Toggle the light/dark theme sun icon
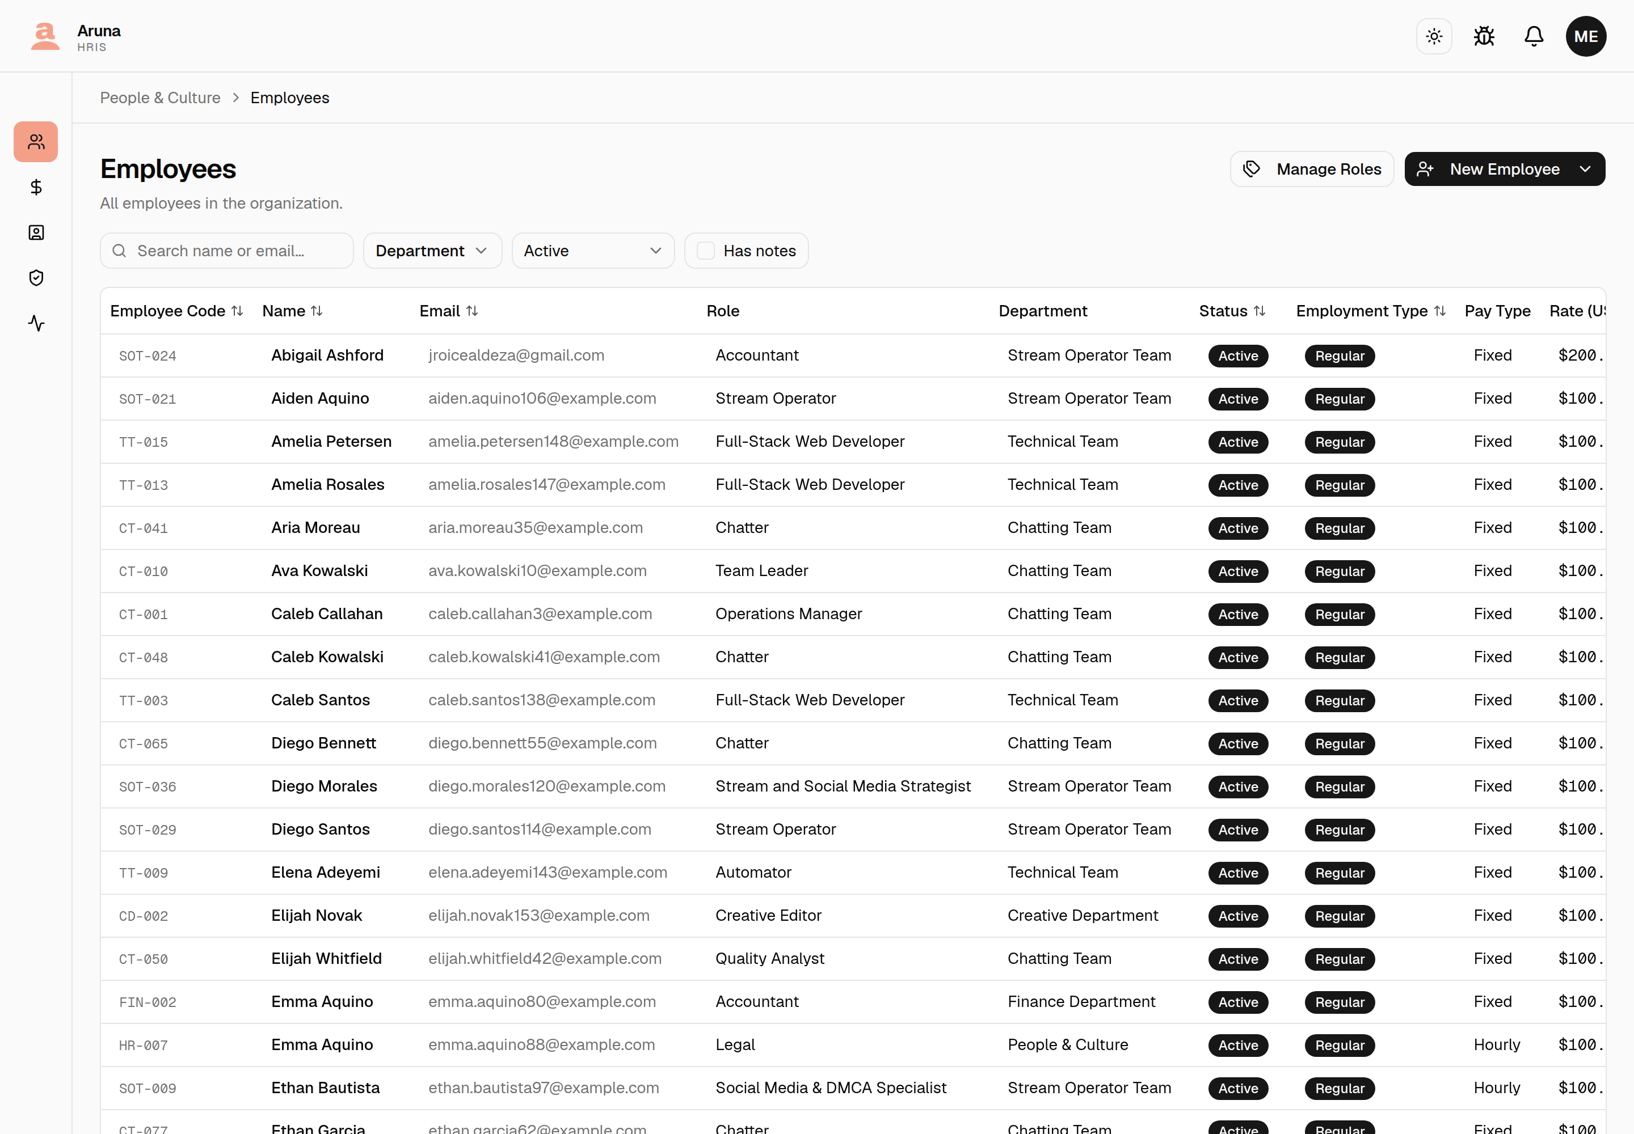 [x=1434, y=36]
